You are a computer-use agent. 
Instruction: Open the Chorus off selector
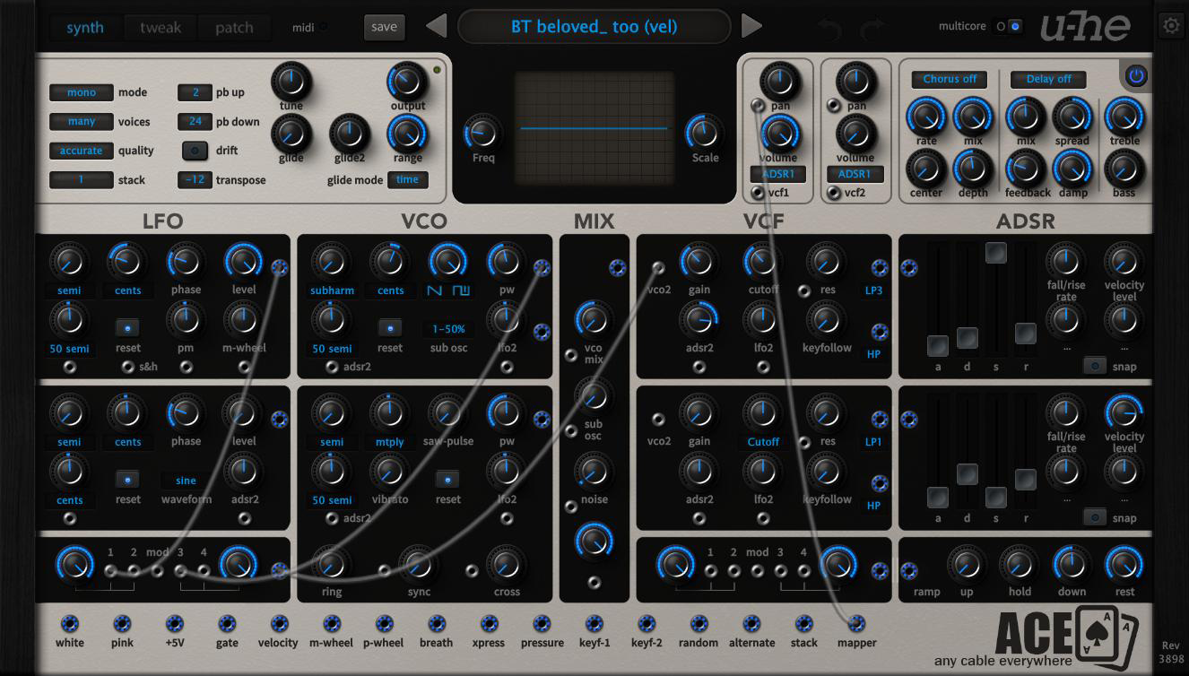[950, 79]
